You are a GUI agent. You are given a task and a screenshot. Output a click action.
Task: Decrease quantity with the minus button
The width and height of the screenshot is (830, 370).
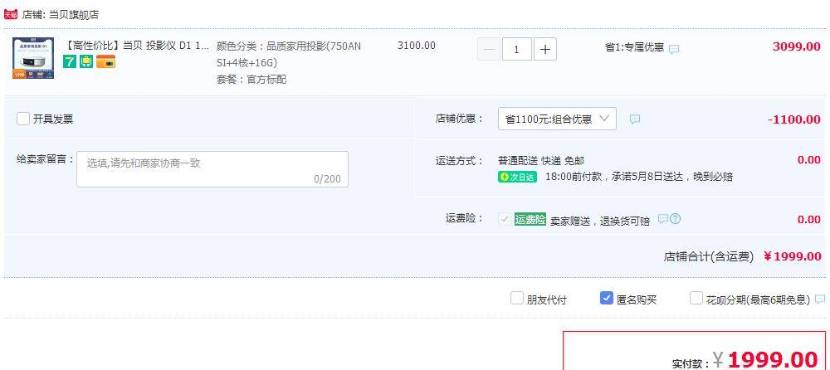tap(489, 50)
